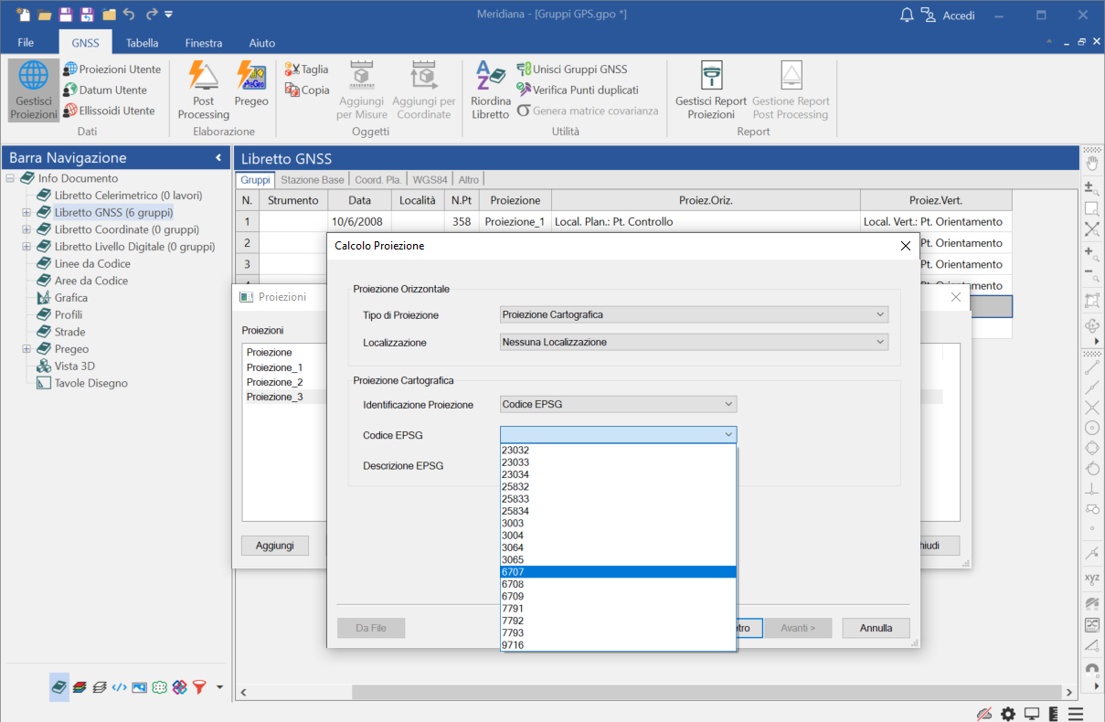Click the Proiezione_1 cell in row 1
Viewport: 1105px width, 722px height.
click(515, 221)
